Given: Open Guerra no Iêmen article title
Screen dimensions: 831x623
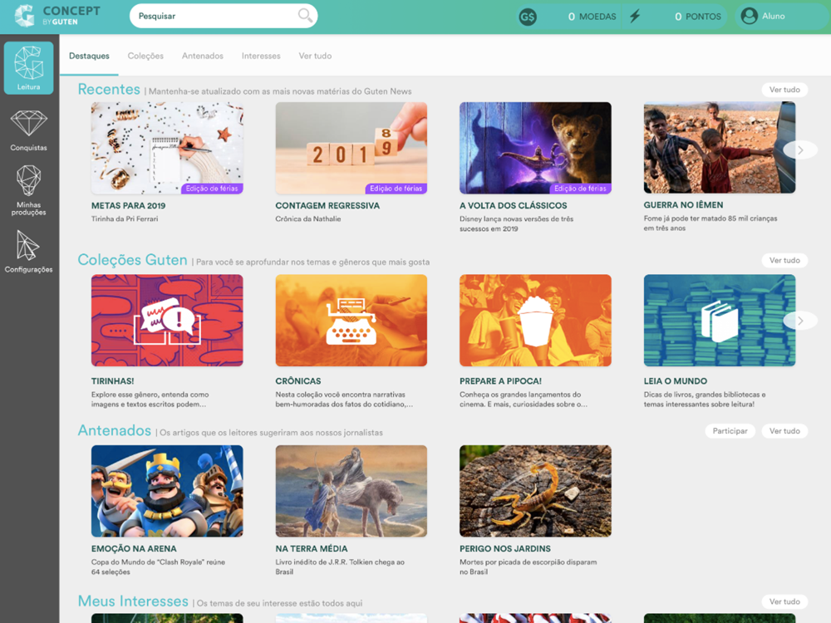Looking at the screenshot, I should (683, 205).
